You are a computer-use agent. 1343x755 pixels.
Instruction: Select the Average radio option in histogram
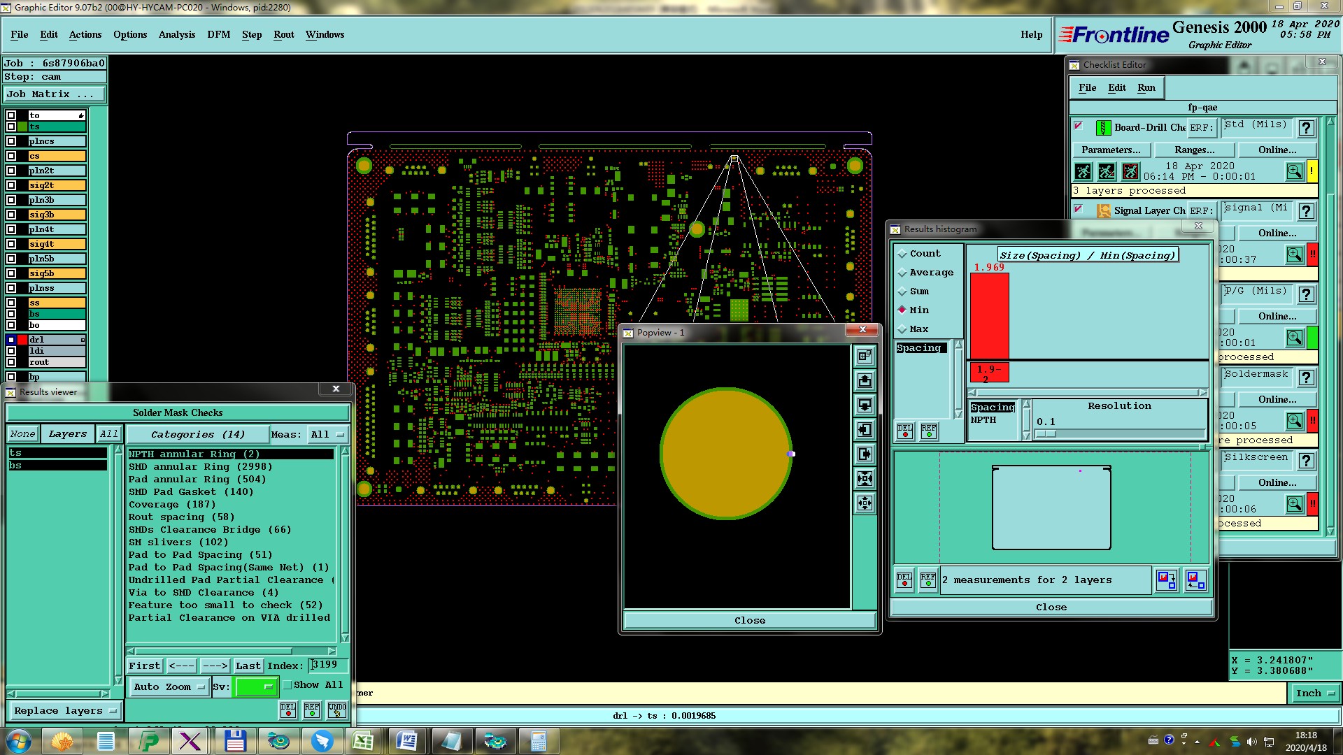pyautogui.click(x=902, y=273)
